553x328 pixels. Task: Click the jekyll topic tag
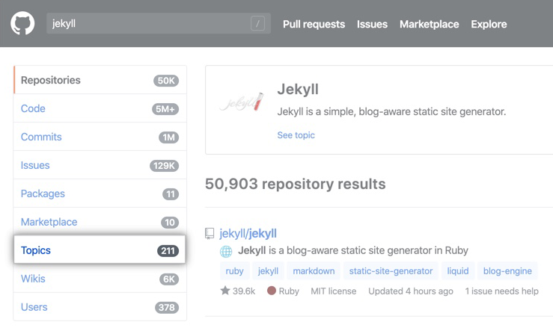click(x=268, y=271)
